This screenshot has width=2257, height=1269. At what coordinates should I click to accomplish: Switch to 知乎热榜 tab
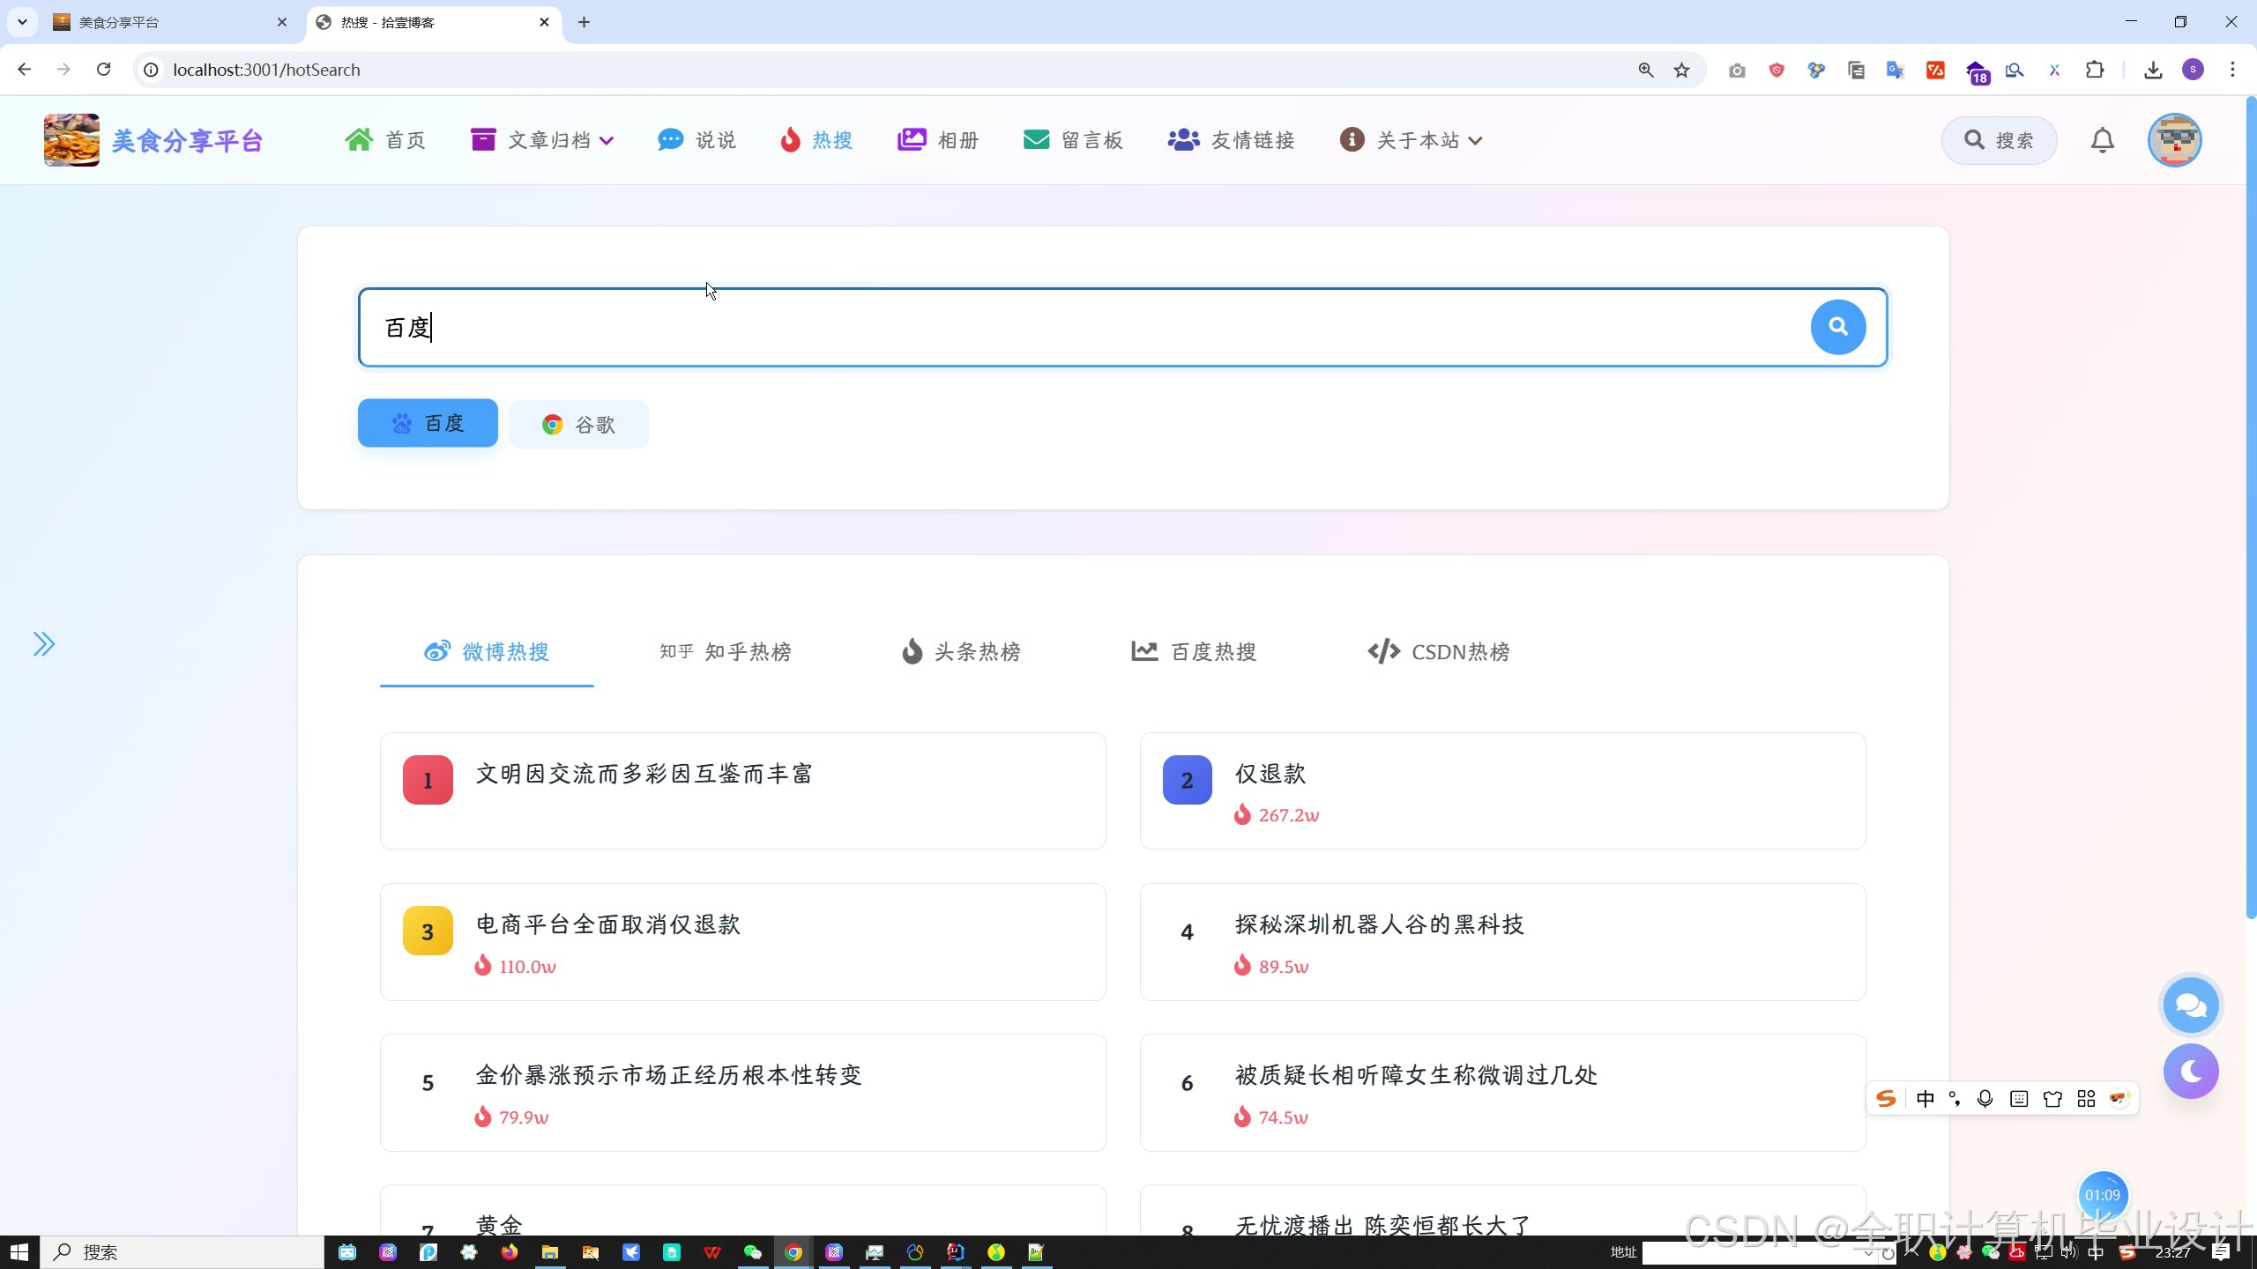[x=725, y=652]
